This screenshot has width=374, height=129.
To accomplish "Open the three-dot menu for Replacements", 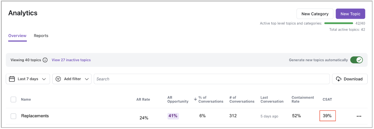I will (359, 116).
